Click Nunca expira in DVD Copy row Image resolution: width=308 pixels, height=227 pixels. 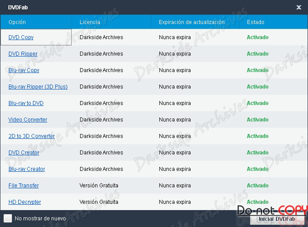(175, 37)
